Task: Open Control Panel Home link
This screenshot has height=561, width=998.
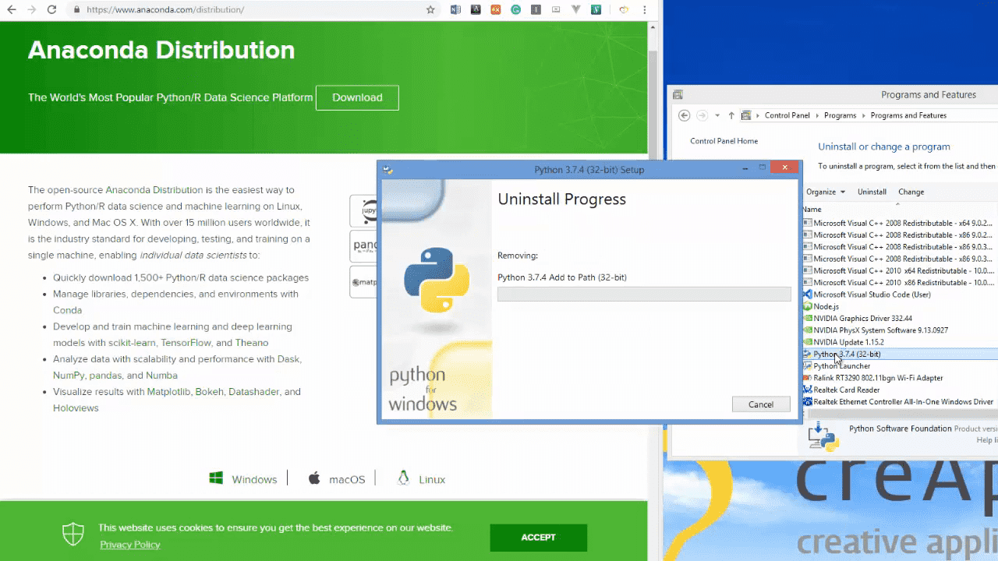Action: [x=724, y=141]
